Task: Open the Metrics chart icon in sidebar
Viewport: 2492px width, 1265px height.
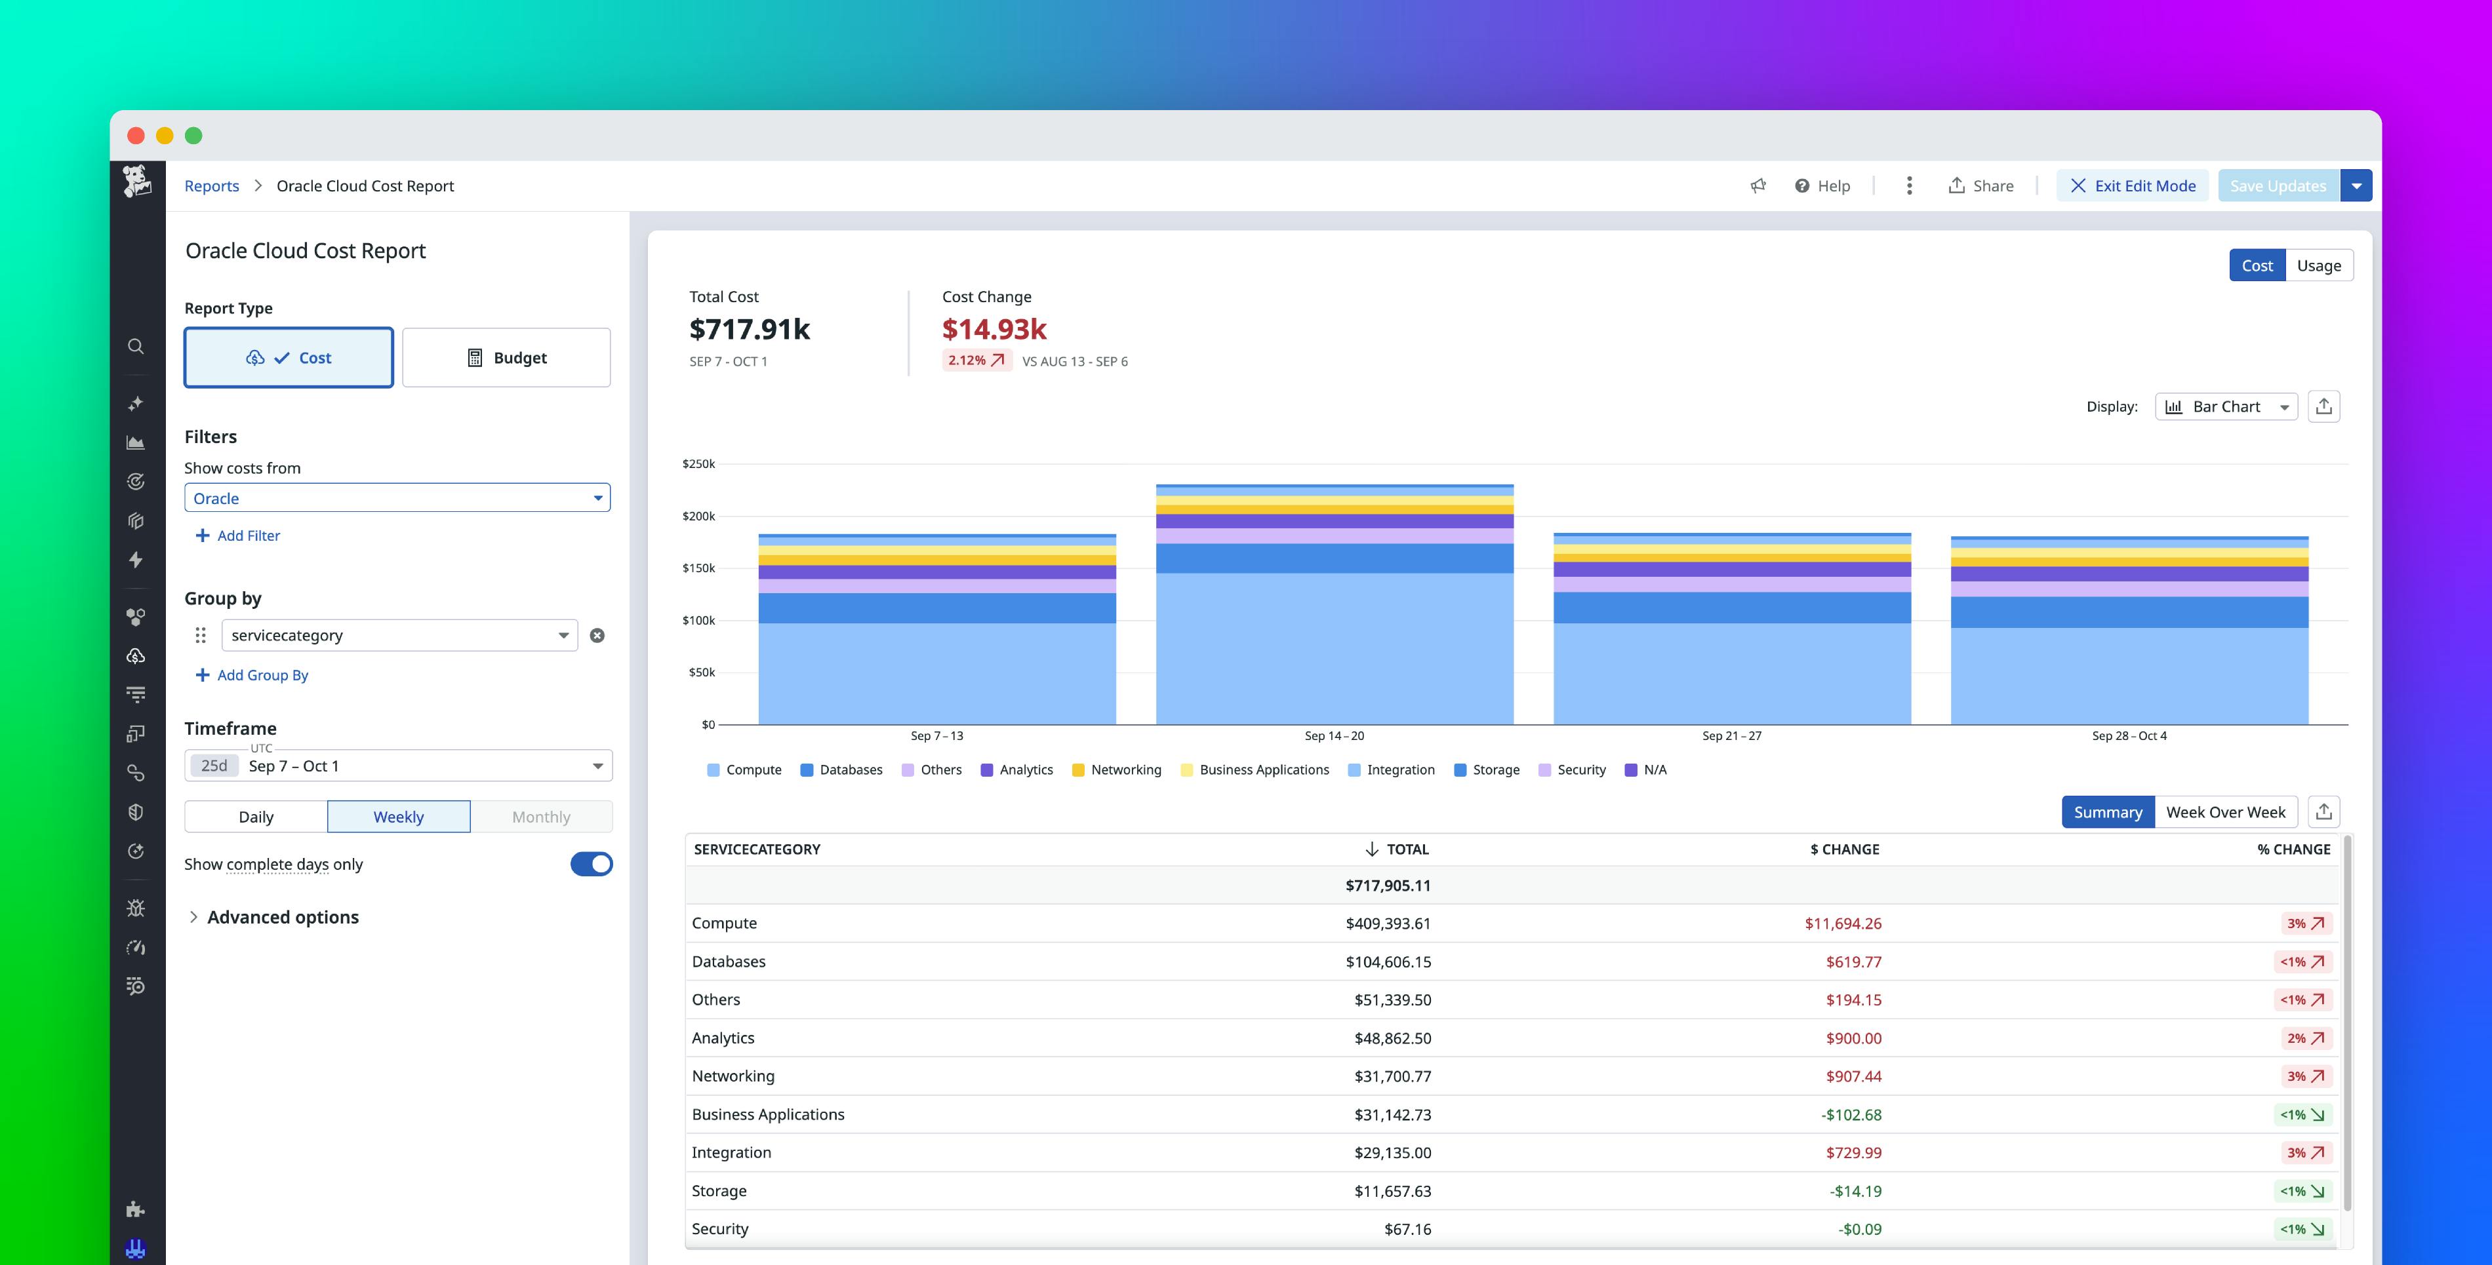Action: point(136,442)
